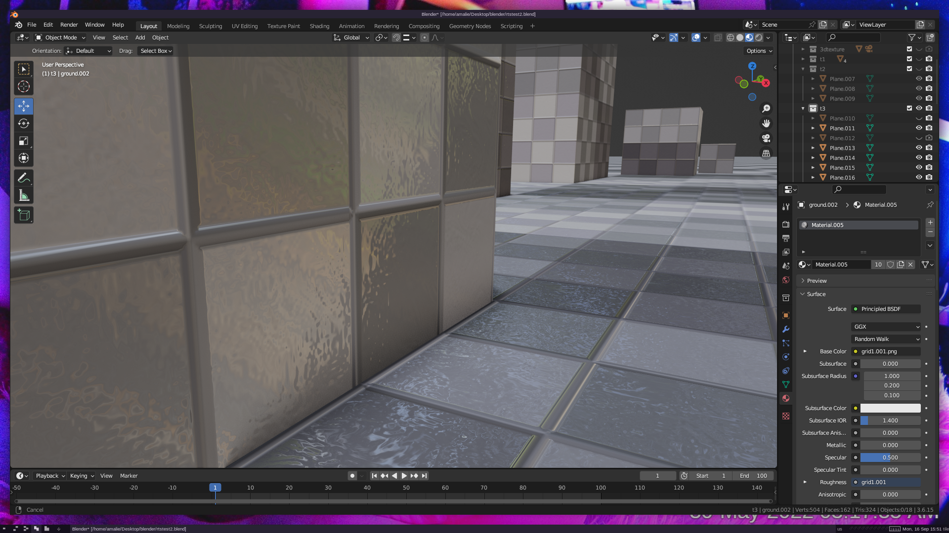Toggle the camera view icon in viewport
949x533 pixels.
pyautogui.click(x=766, y=138)
